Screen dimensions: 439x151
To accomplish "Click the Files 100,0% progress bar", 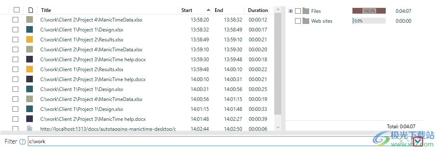I will pyautogui.click(x=369, y=11).
